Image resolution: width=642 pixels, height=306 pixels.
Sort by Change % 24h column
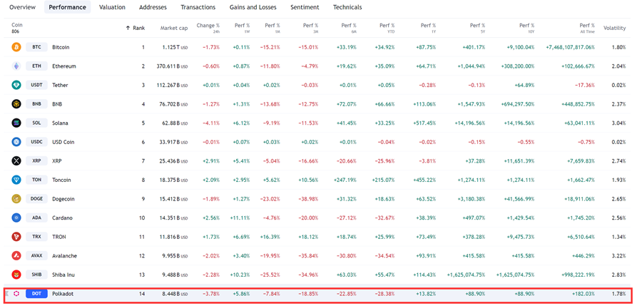(x=208, y=26)
